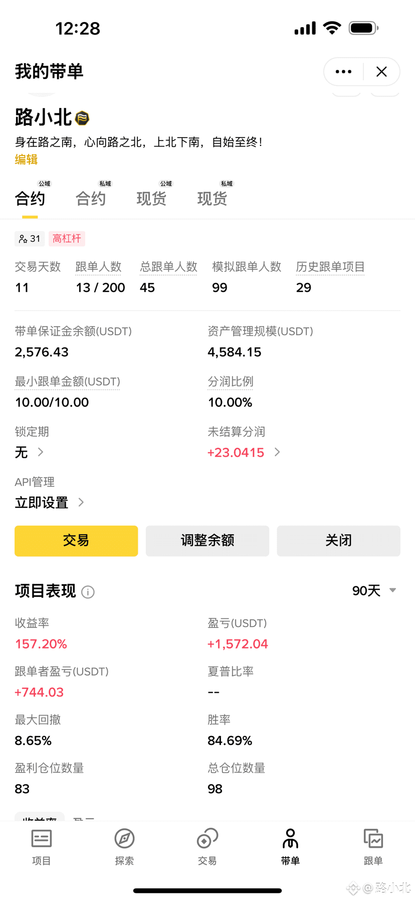Show info for 项目表现
This screenshot has height=901, width=415.
[x=88, y=592]
